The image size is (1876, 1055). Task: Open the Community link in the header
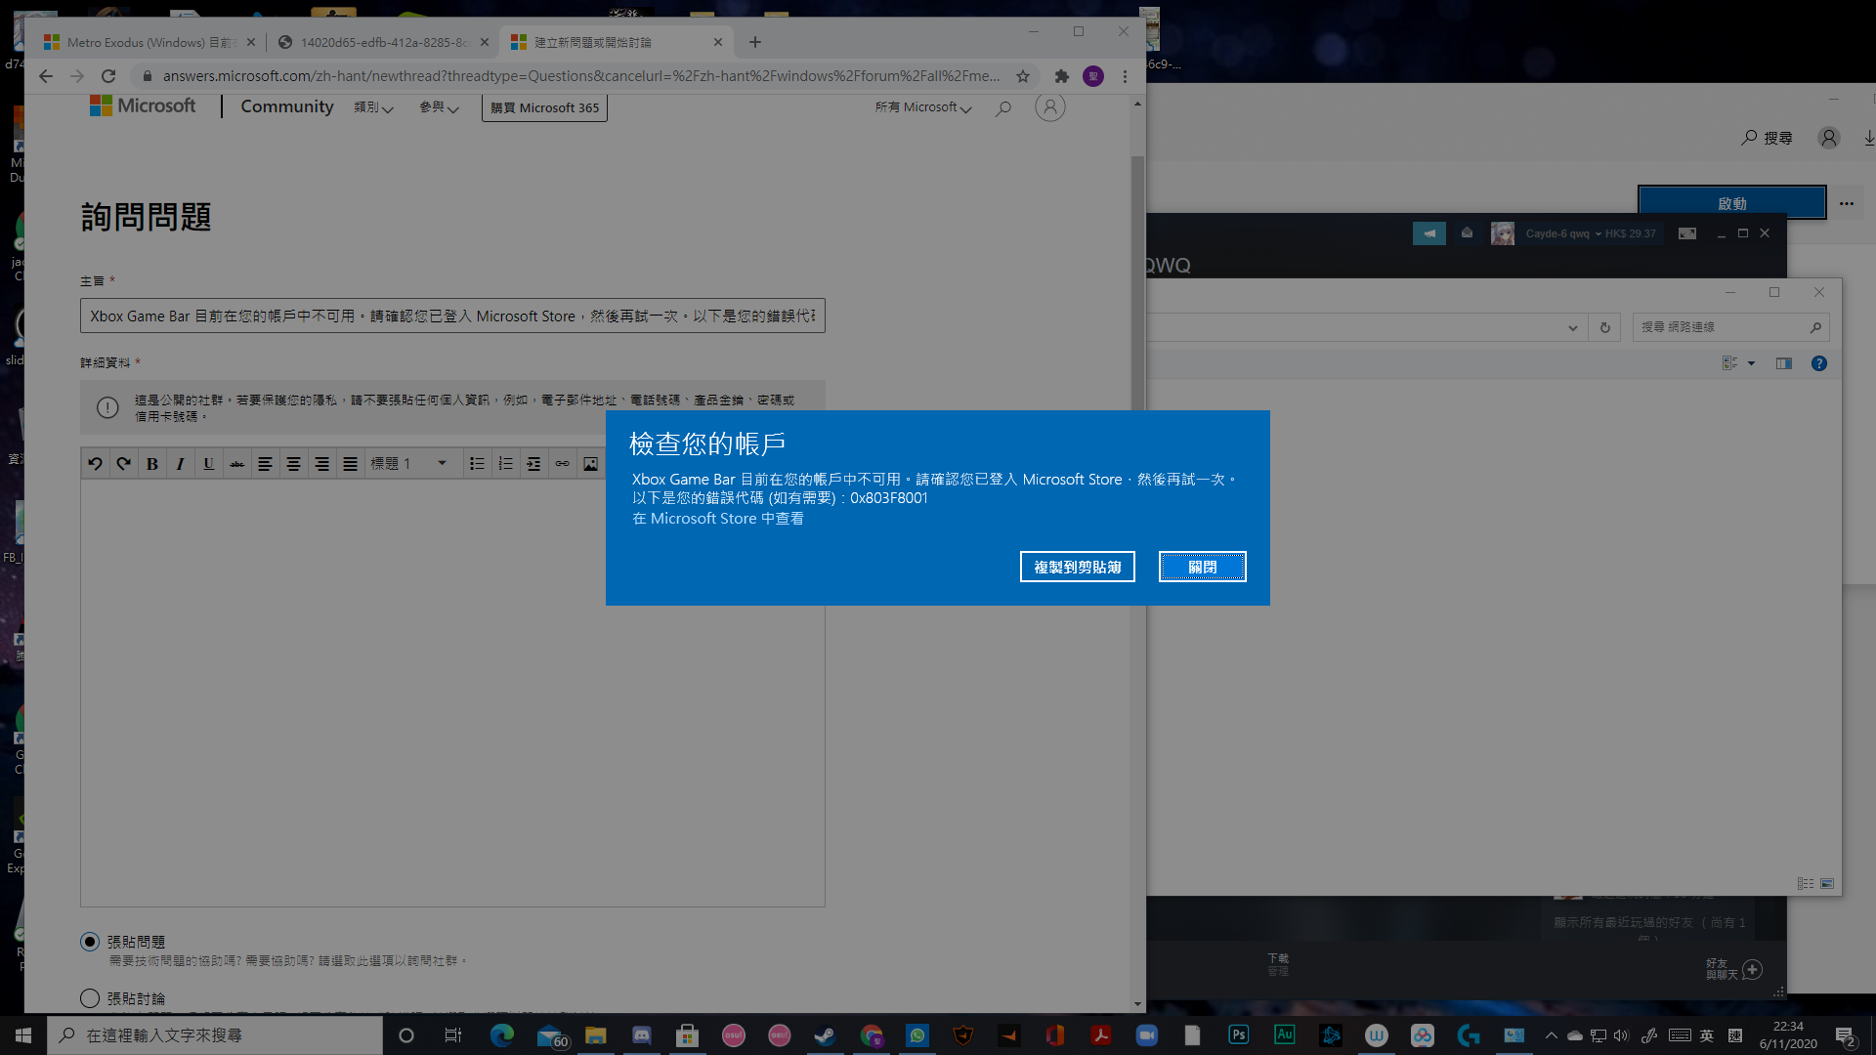tap(287, 106)
